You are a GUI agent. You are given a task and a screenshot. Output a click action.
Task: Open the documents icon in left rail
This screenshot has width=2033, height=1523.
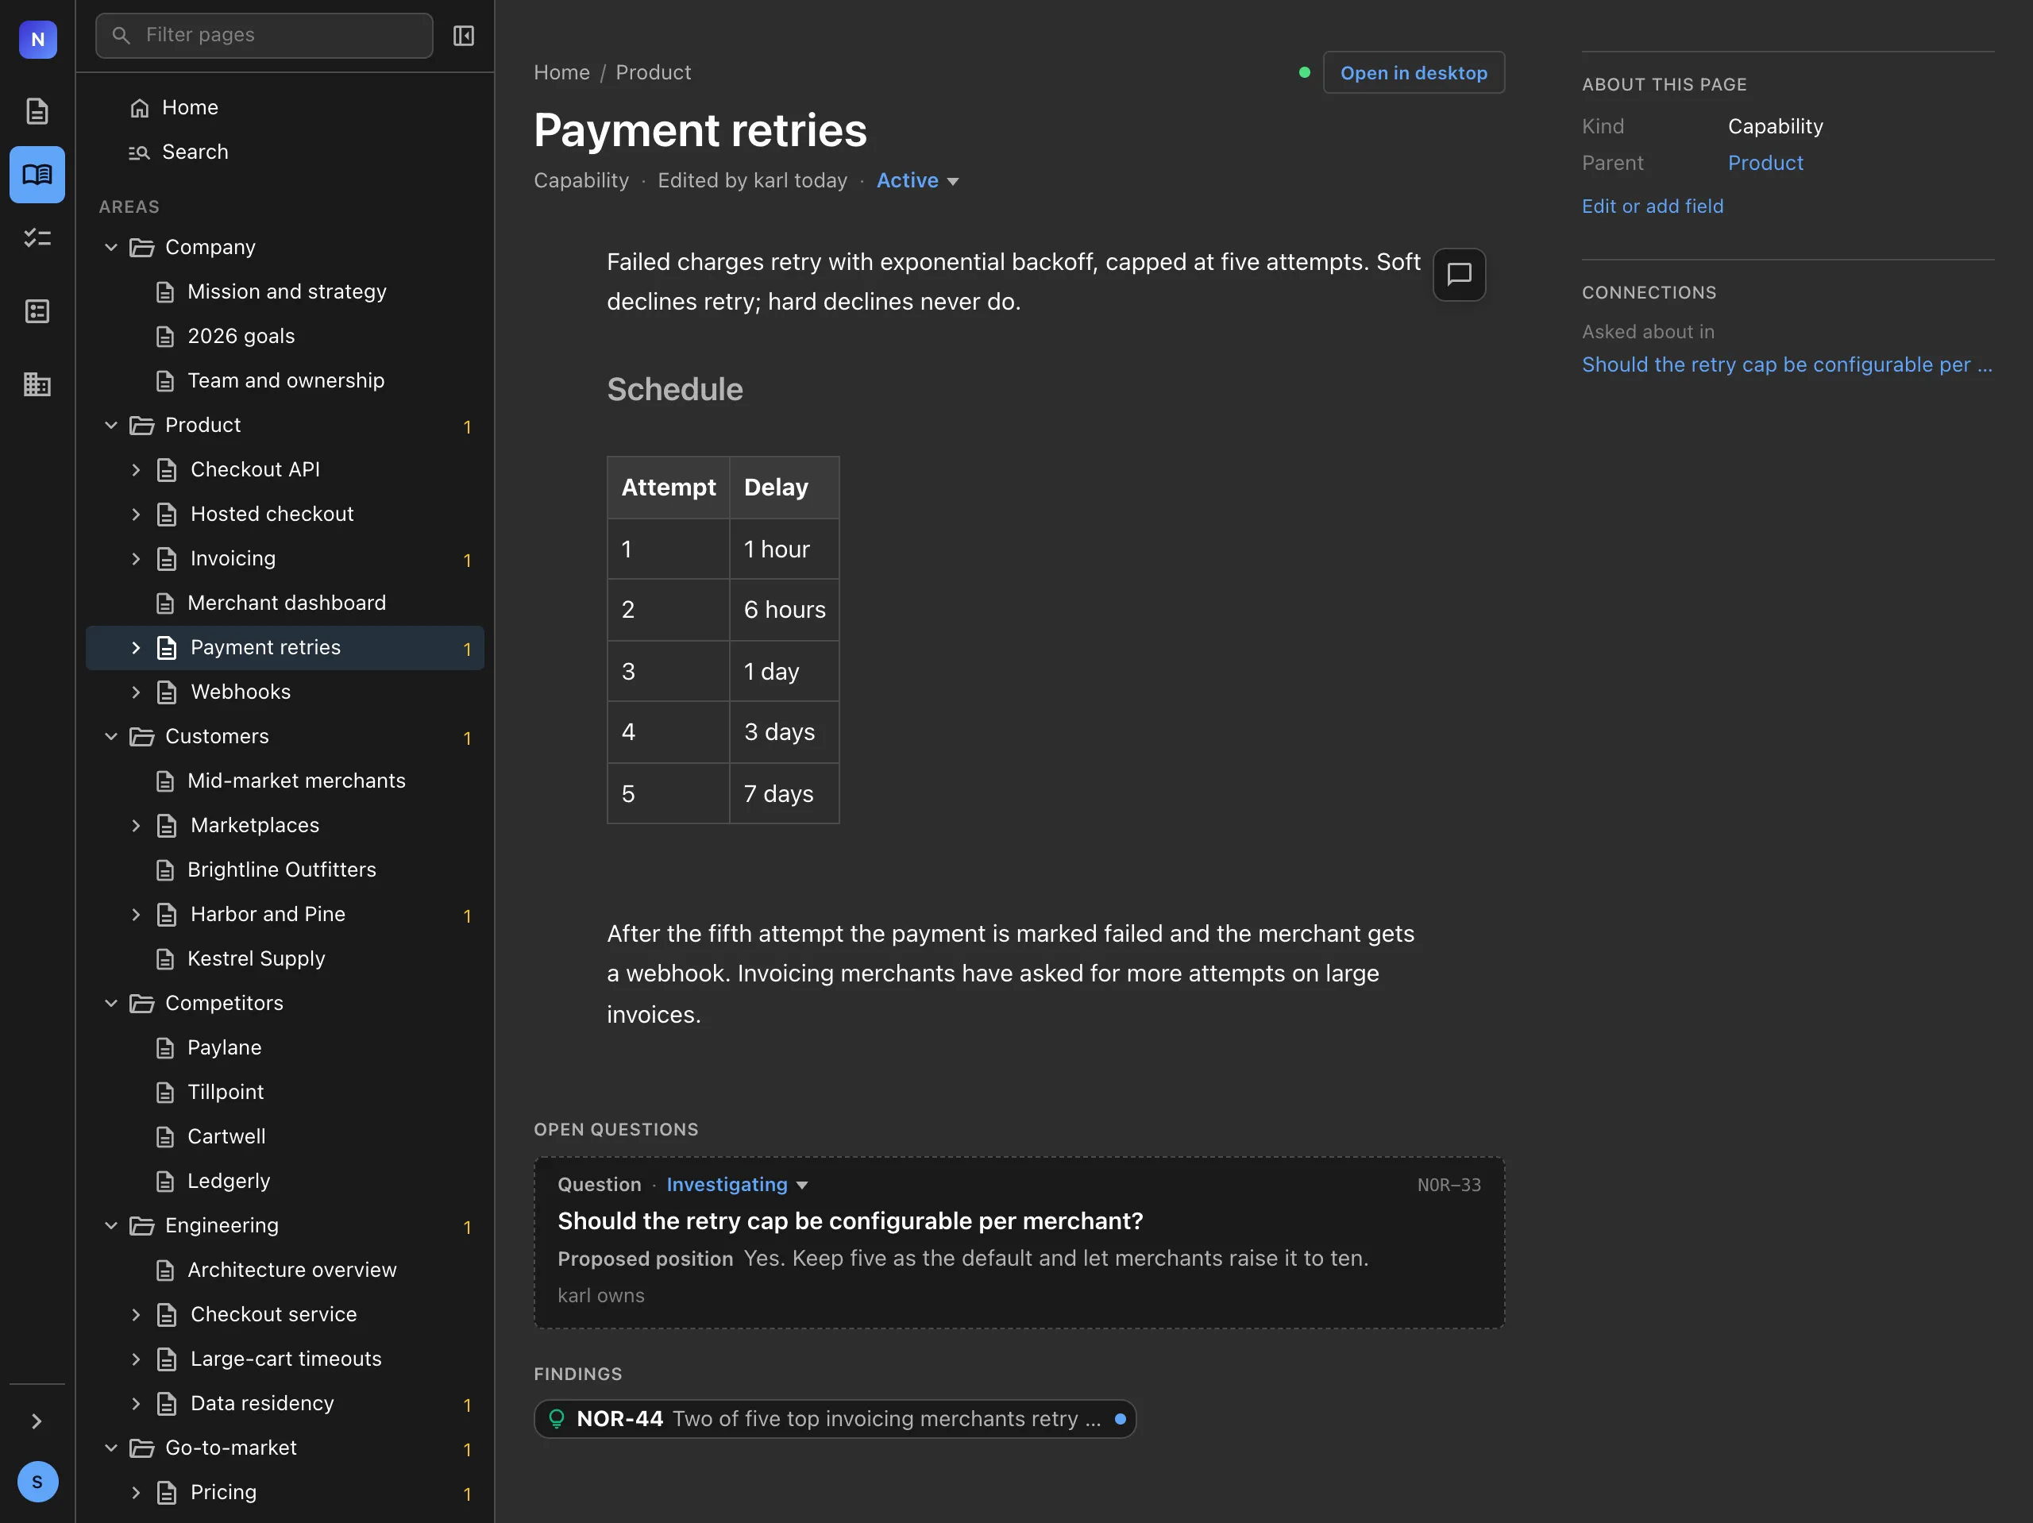37,111
